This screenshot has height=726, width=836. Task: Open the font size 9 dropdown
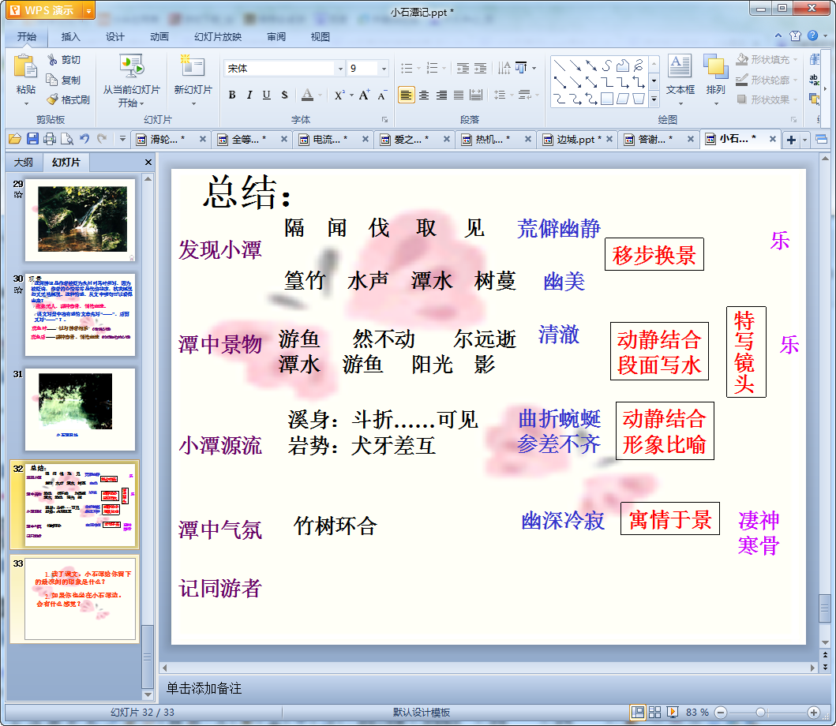(x=383, y=68)
